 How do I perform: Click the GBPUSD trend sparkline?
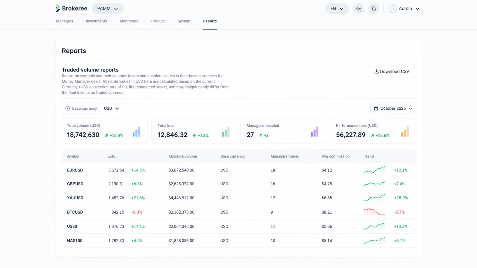click(x=374, y=184)
